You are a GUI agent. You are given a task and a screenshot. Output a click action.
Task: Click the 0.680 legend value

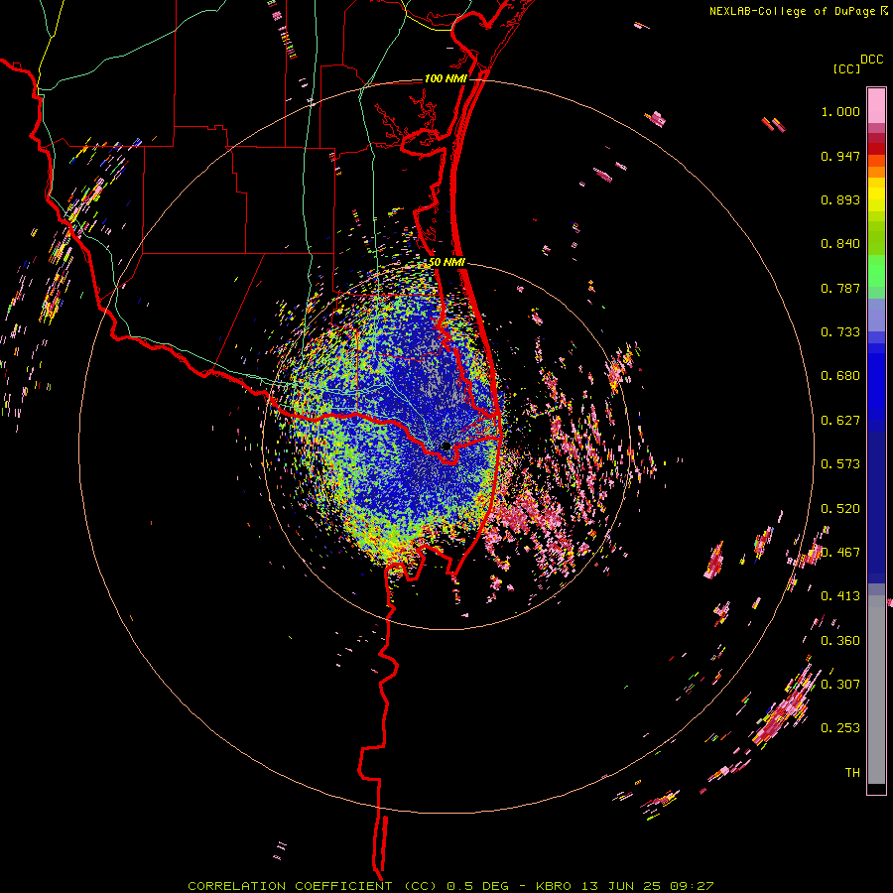point(840,376)
